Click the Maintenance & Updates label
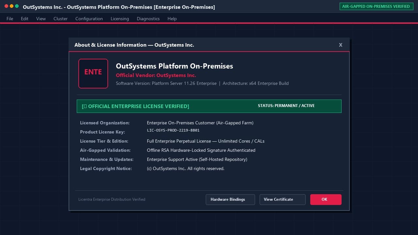Image resolution: width=418 pixels, height=235 pixels. [107, 159]
